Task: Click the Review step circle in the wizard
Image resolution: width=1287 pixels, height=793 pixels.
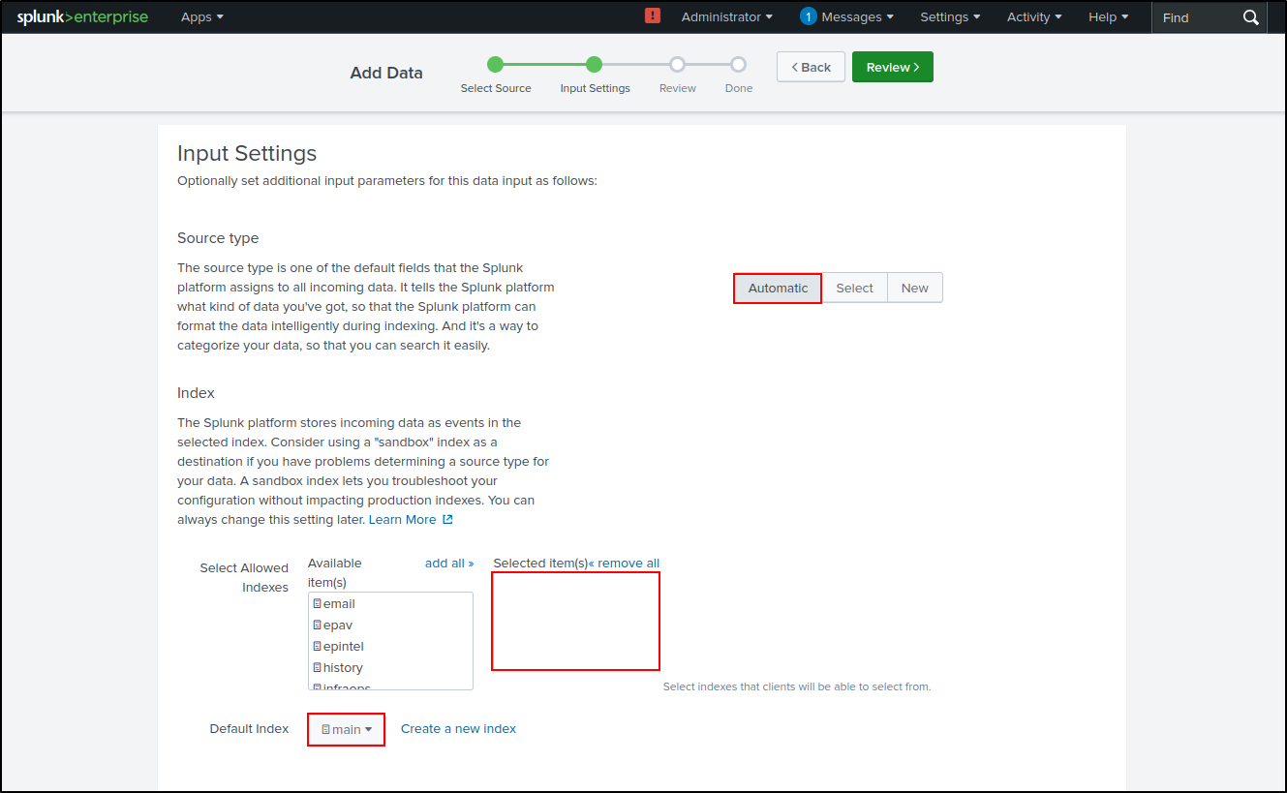Action: click(x=677, y=63)
